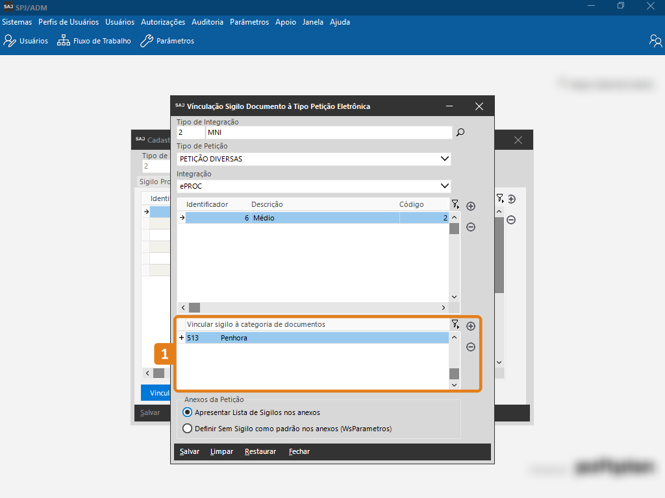This screenshot has height=498, width=665.
Task: Expand the 513 Penhora row
Action: [x=182, y=338]
